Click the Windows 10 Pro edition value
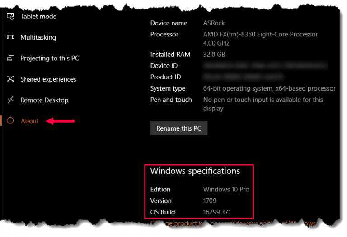 click(x=226, y=189)
